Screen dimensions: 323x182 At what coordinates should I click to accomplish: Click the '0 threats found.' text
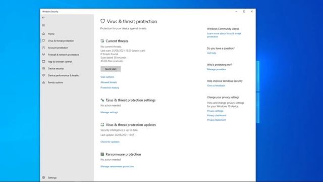point(109,54)
